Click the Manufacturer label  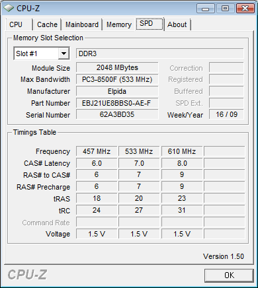48,91
